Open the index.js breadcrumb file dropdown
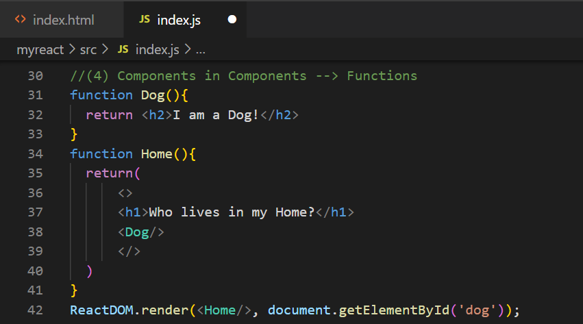This screenshot has height=324, width=583. [158, 49]
